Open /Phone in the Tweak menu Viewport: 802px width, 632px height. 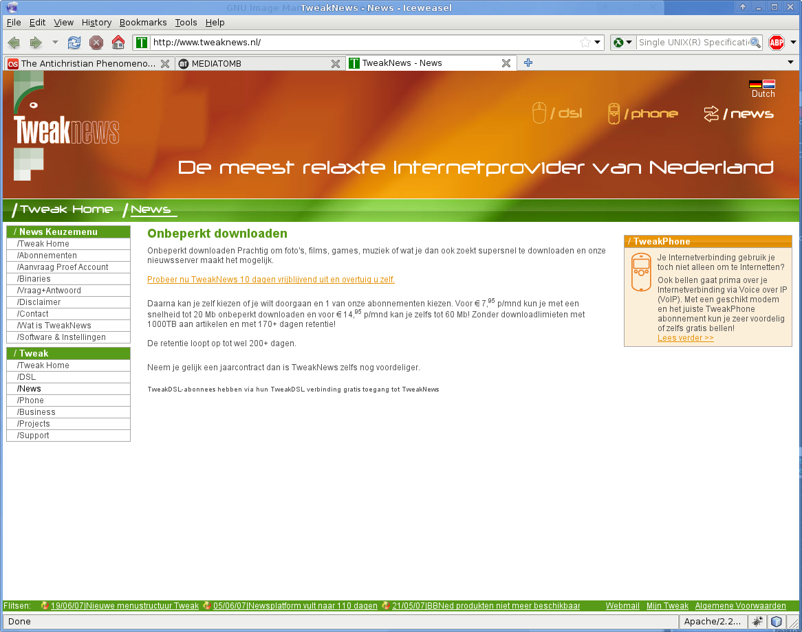click(69, 400)
